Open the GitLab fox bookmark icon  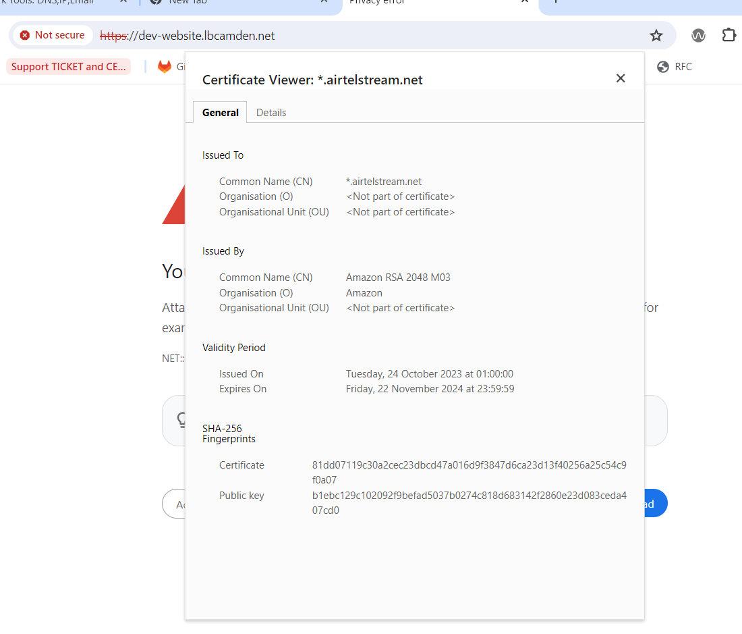(164, 67)
